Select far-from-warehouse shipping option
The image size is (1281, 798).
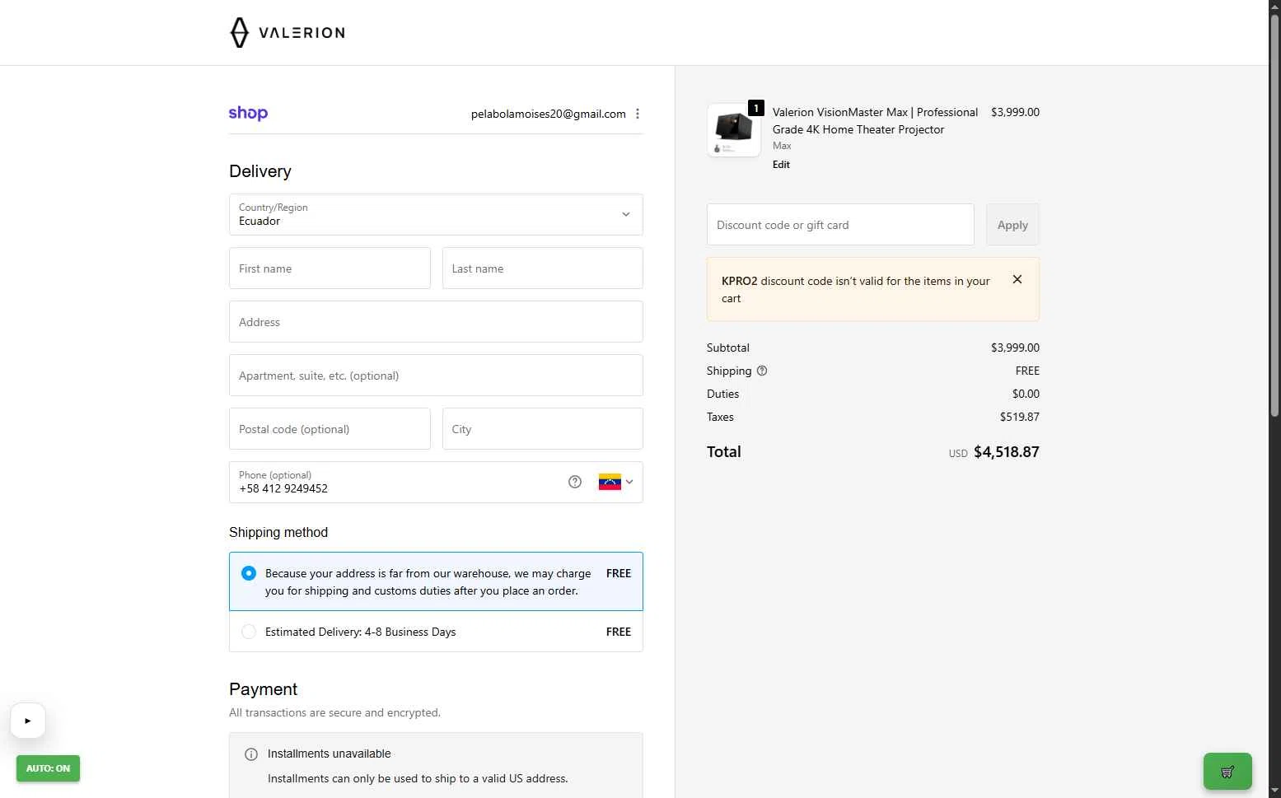point(436,581)
